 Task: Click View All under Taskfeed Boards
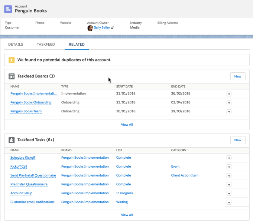pos(127,125)
